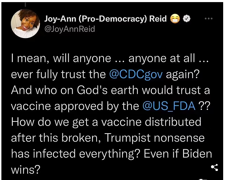Screen dimensions: 227x180
Task: Open the round profile picture avatar
Action: (x=25, y=24)
